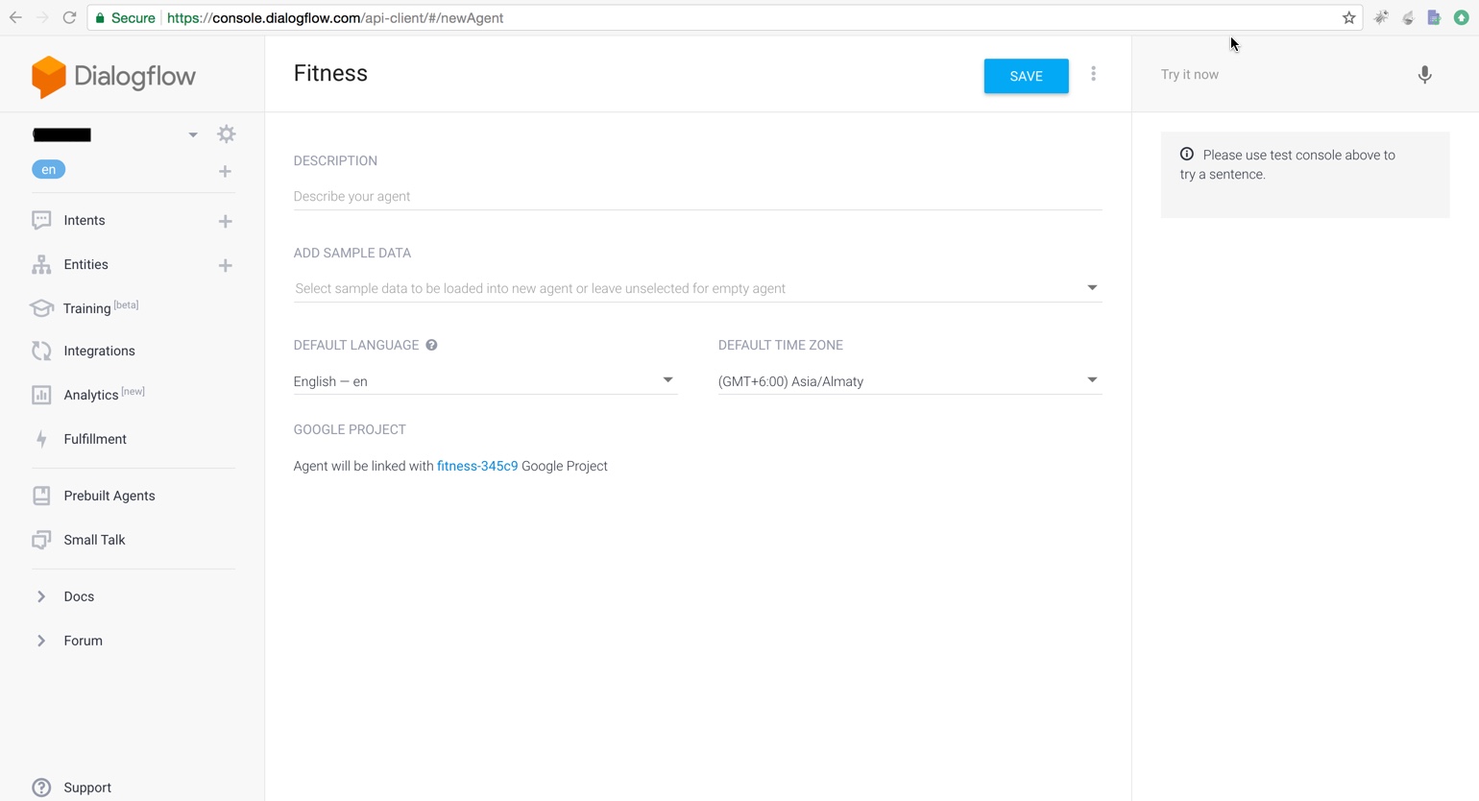Open Support in the sidebar
The image size is (1479, 801).
(87, 788)
